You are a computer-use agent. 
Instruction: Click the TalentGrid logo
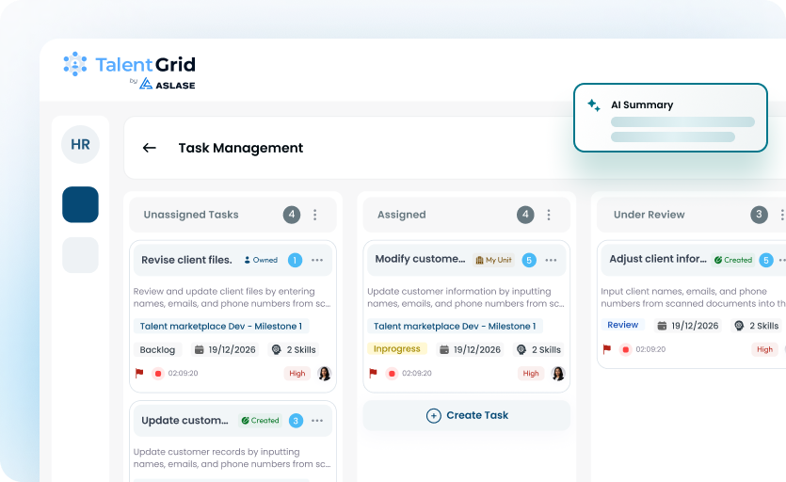click(x=129, y=71)
